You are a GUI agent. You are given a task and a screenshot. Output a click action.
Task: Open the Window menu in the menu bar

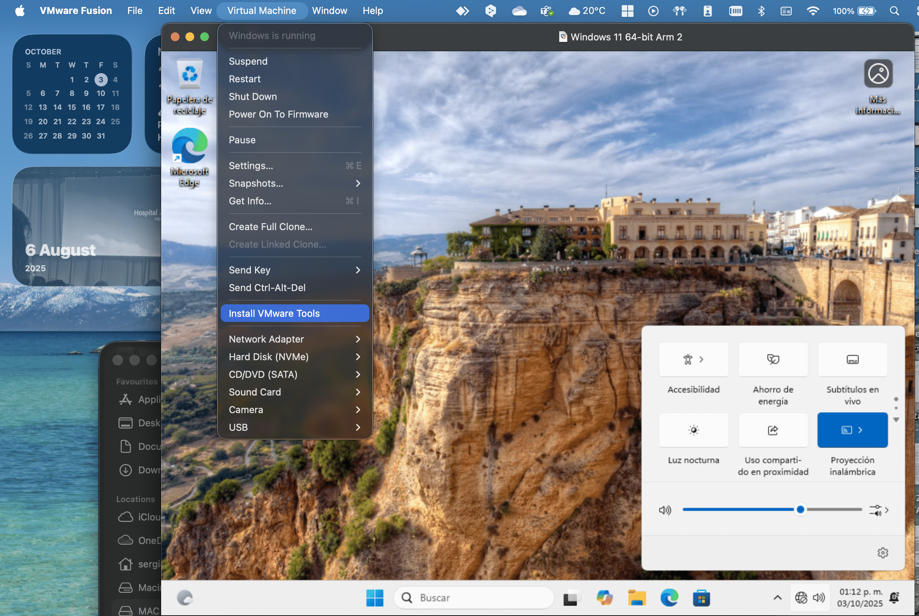pyautogui.click(x=330, y=11)
